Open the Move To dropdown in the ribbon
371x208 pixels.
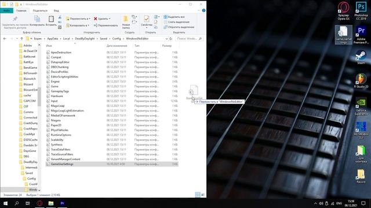(78, 18)
